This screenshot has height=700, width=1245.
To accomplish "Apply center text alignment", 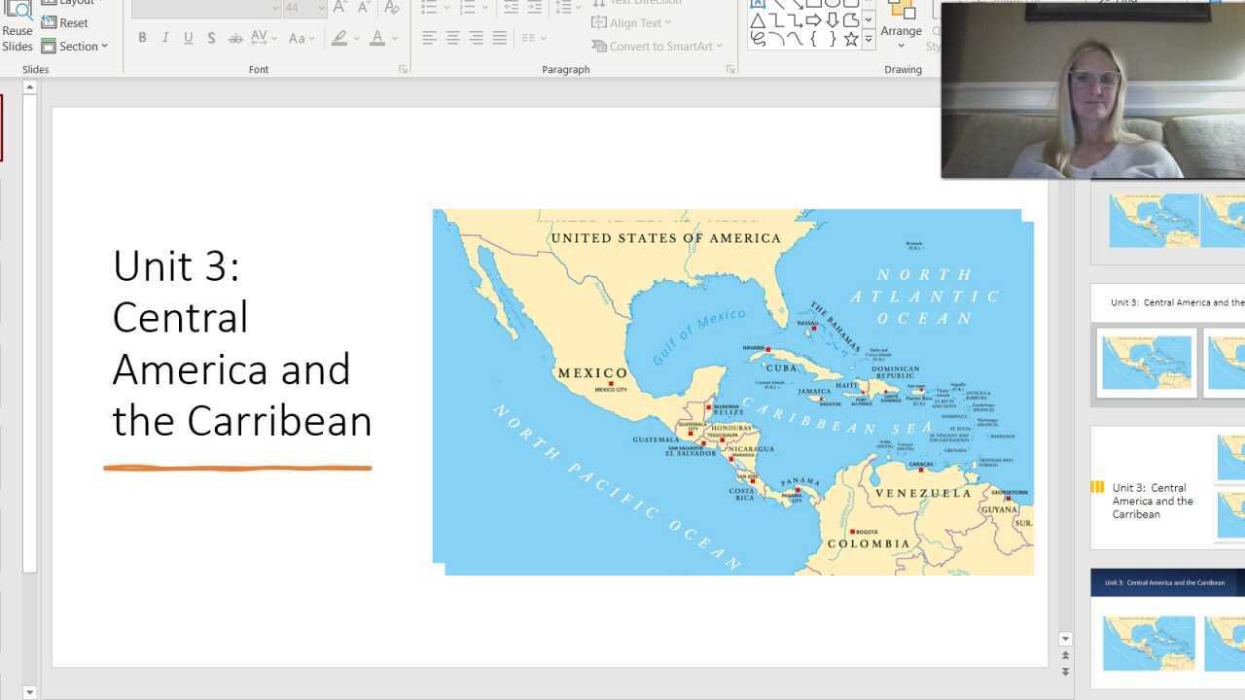I will 450,38.
